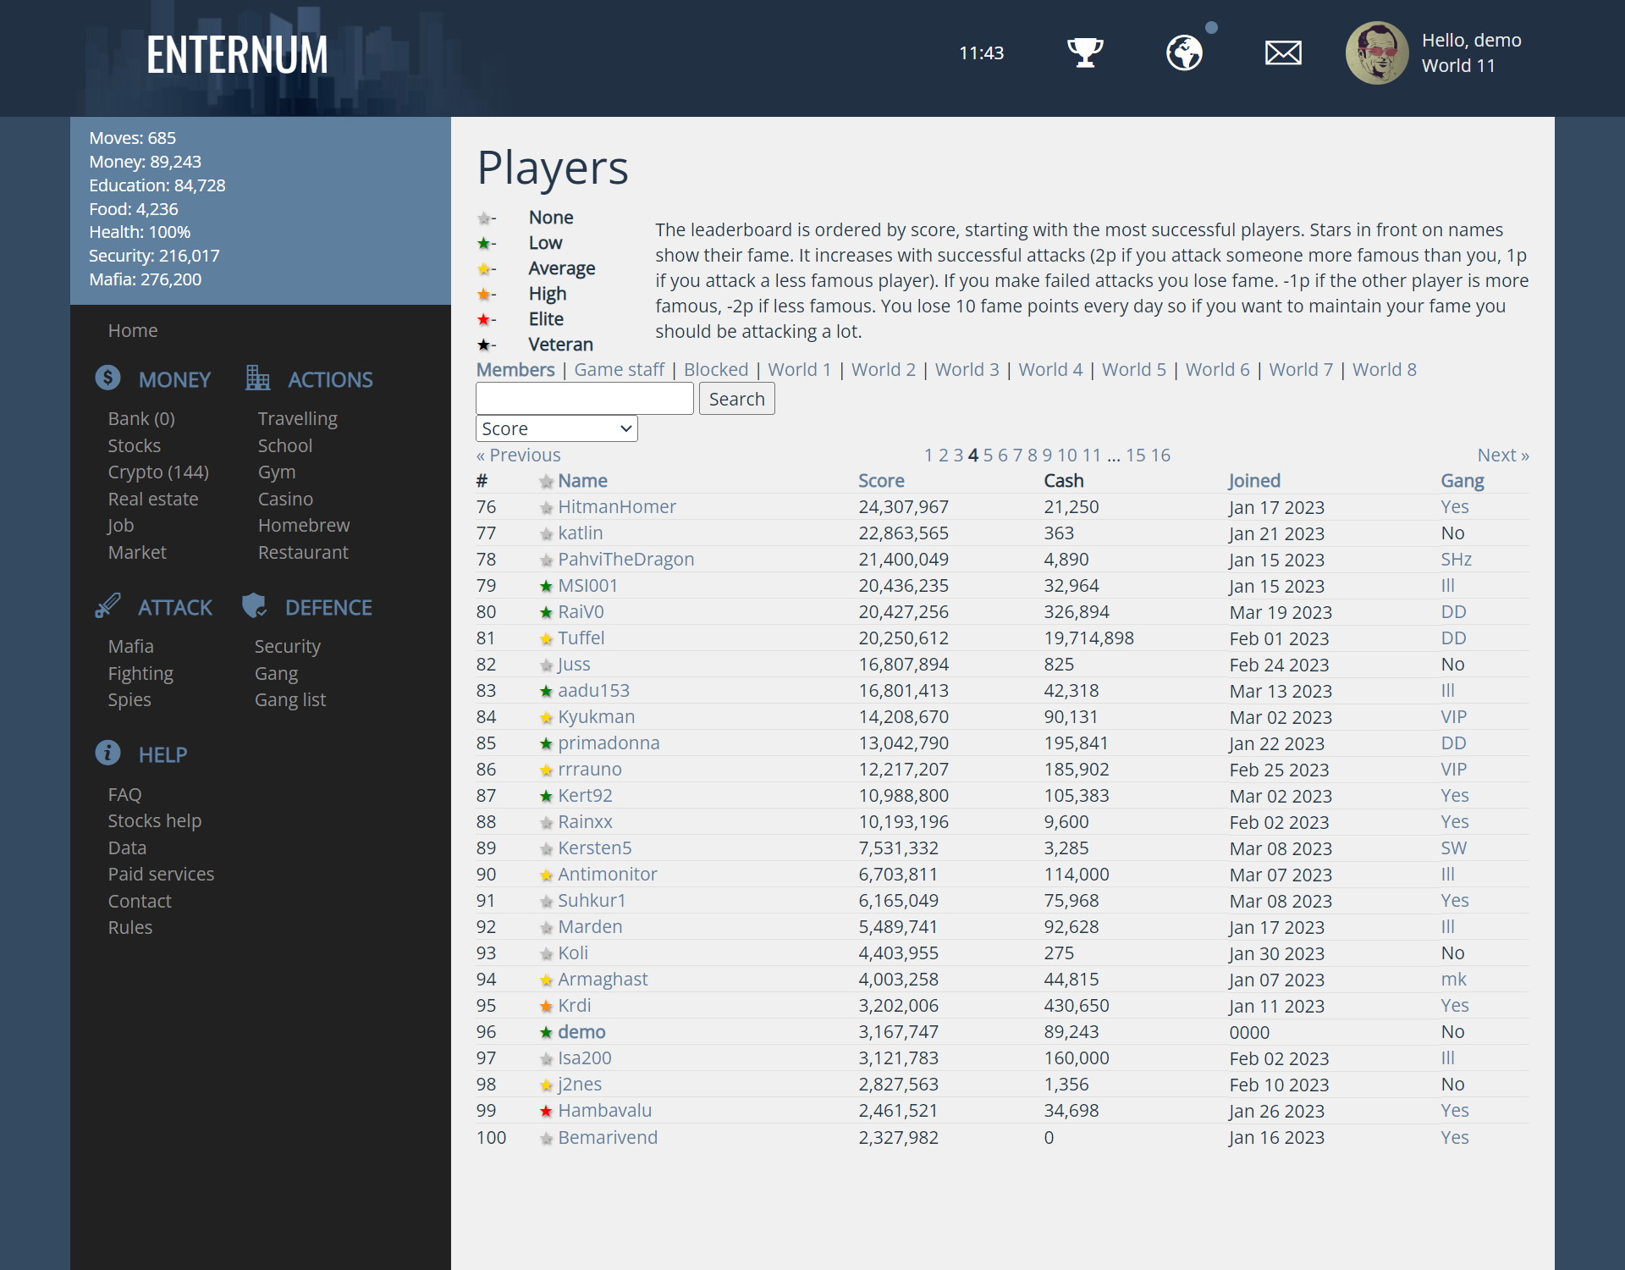Switch to the Game staff tab

tap(619, 370)
